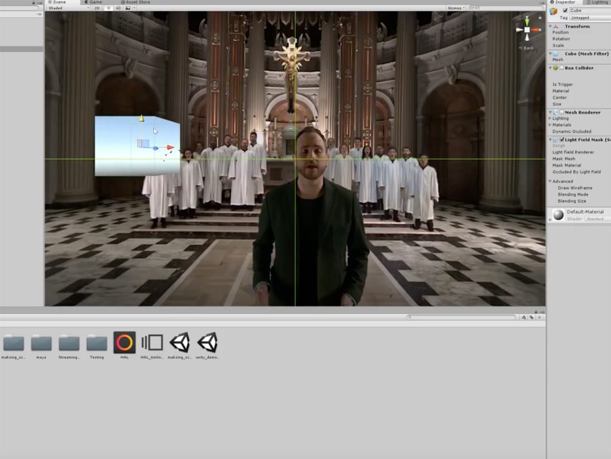Enable the Box Collider component checkbox
The image size is (611, 459).
point(562,68)
